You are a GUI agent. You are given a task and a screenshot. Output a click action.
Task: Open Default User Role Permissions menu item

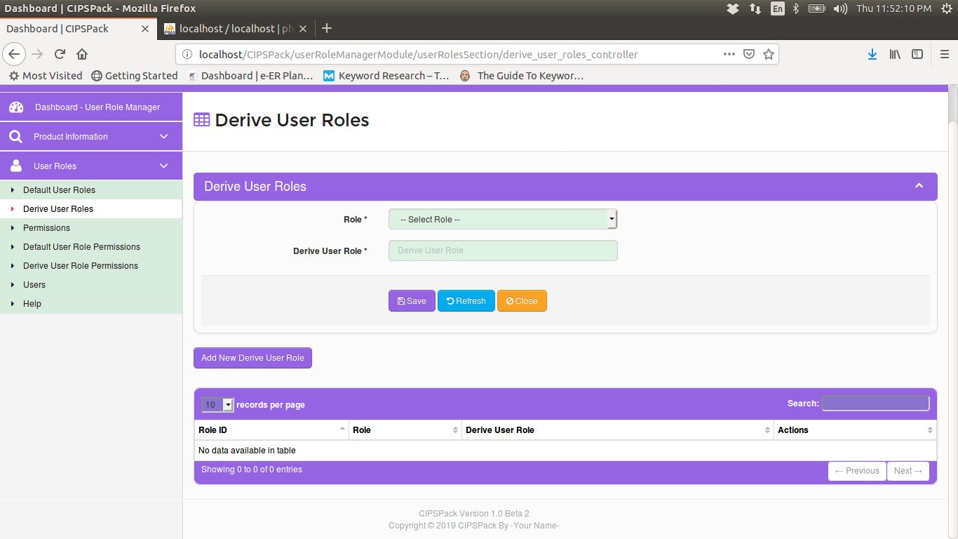tap(81, 247)
